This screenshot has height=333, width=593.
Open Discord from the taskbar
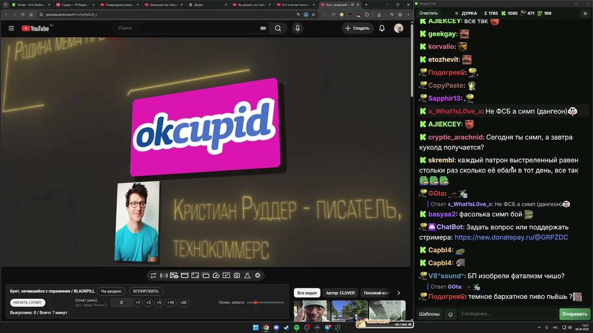[x=276, y=327]
